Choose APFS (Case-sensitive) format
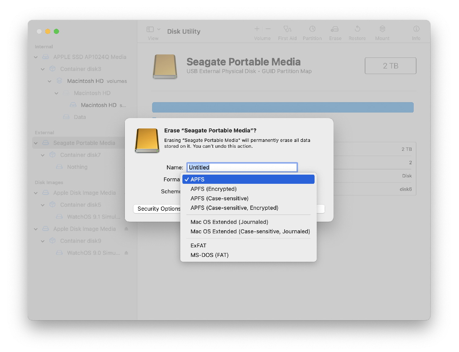459x352 pixels. (x=248, y=198)
